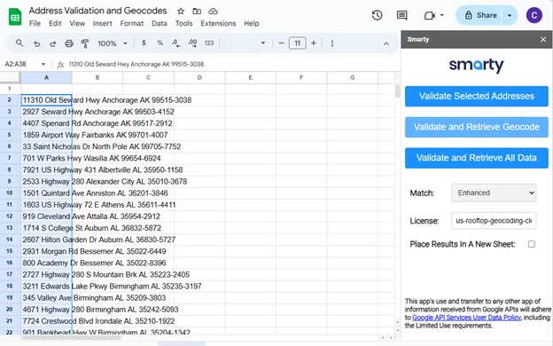Click the search menus magnifier icon
The height and width of the screenshot is (346, 553).
[x=19, y=43]
